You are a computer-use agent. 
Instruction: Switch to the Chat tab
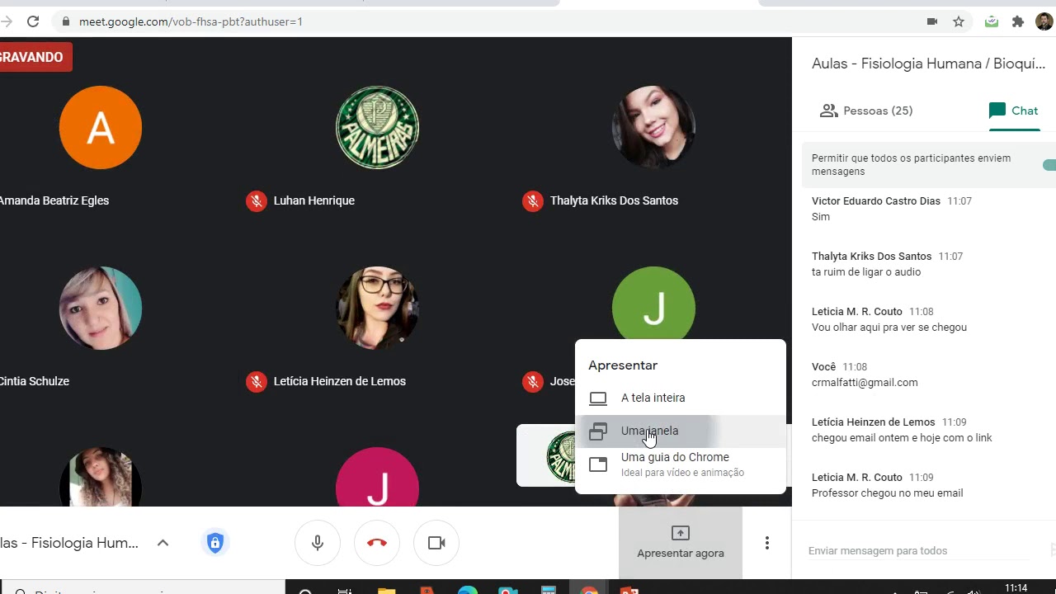[1013, 111]
